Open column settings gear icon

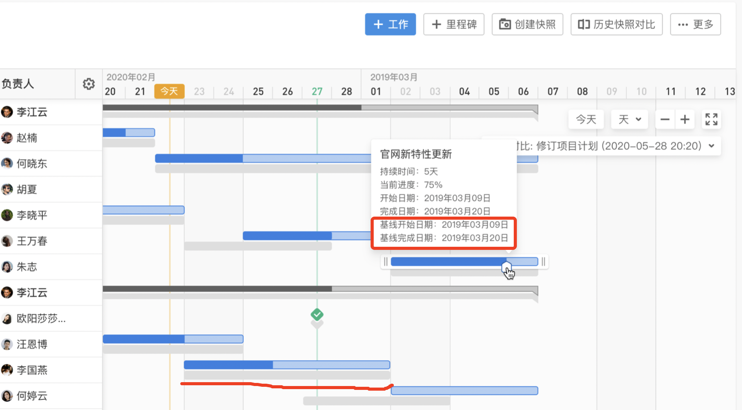click(x=89, y=84)
